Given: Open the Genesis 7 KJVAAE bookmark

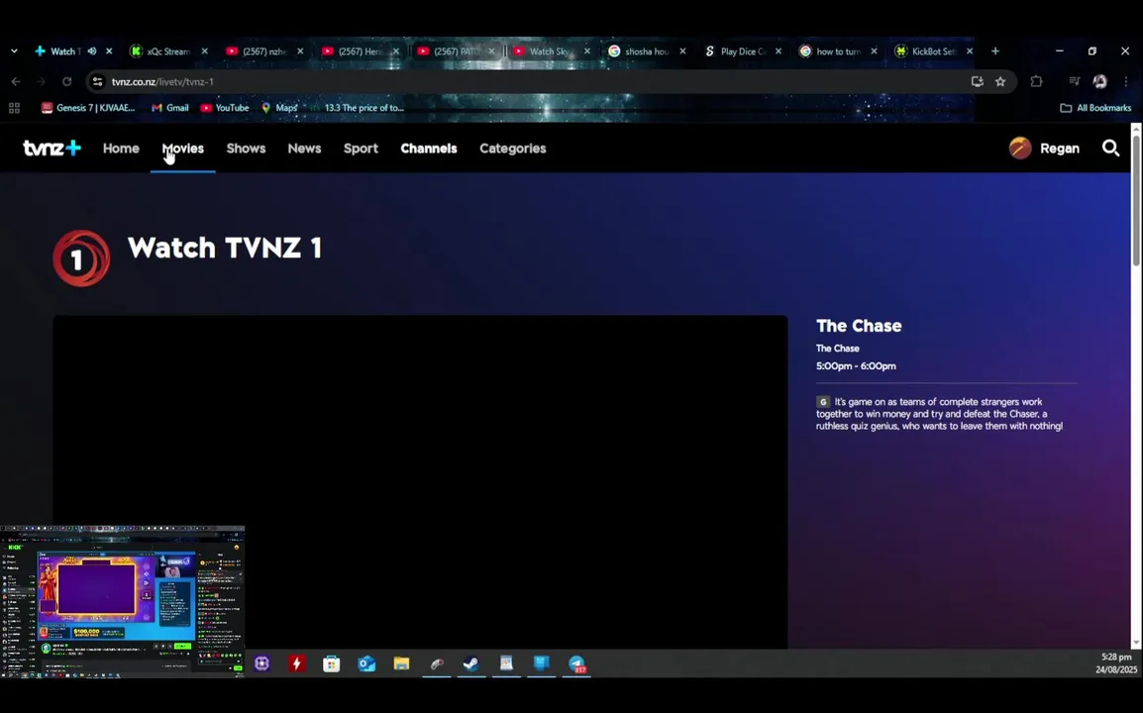Looking at the screenshot, I should [x=88, y=108].
